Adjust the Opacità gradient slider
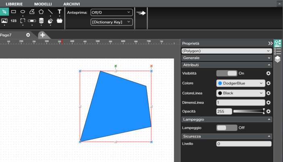 pyautogui.click(x=249, y=111)
